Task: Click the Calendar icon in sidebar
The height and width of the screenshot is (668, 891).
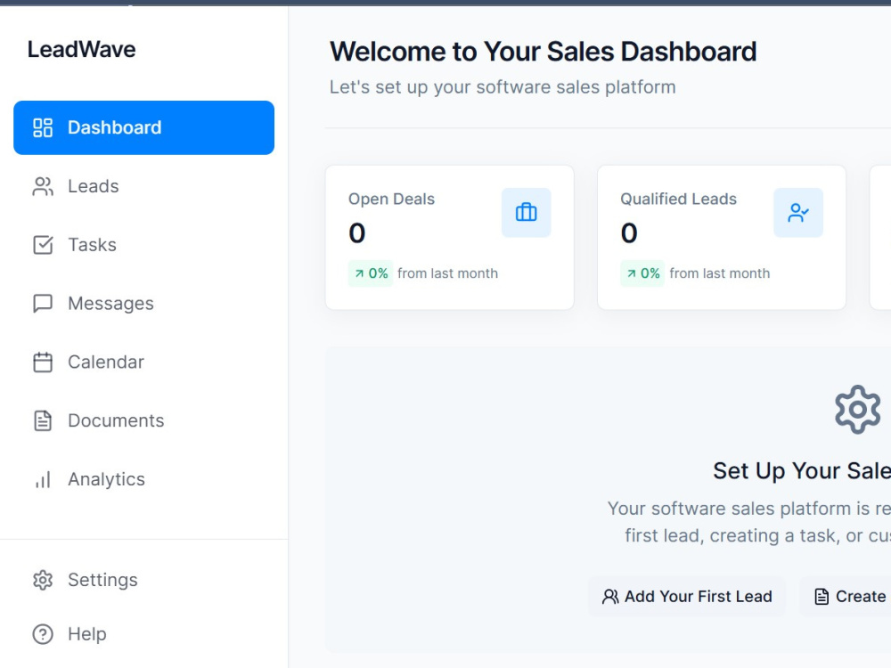Action: point(43,362)
